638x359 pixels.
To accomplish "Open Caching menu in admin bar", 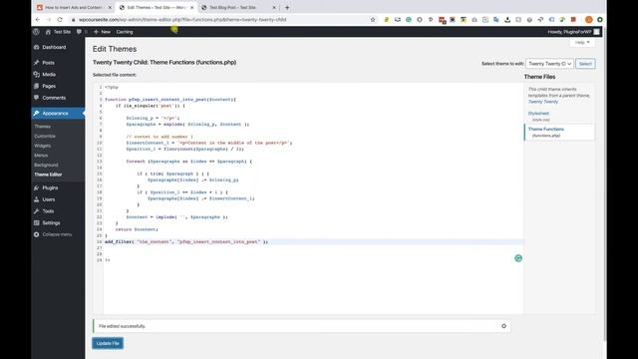I will click(x=125, y=32).
